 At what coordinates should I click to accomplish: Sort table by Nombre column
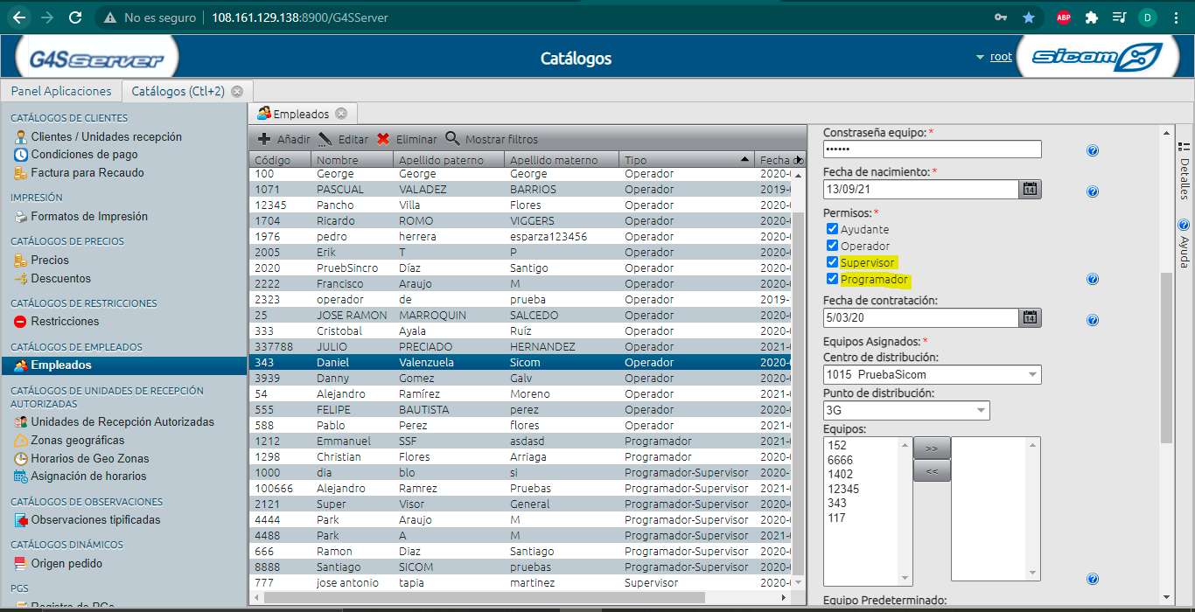[x=353, y=160]
